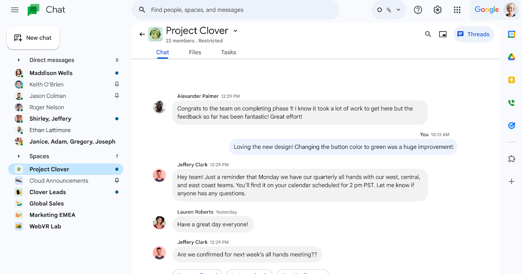Toggle pin on Cloud Announcements space
The height and width of the screenshot is (274, 523).
point(116,180)
